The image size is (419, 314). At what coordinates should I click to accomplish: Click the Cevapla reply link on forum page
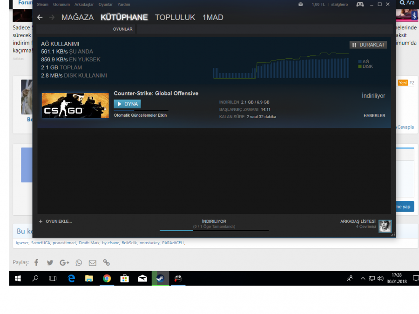(x=405, y=127)
